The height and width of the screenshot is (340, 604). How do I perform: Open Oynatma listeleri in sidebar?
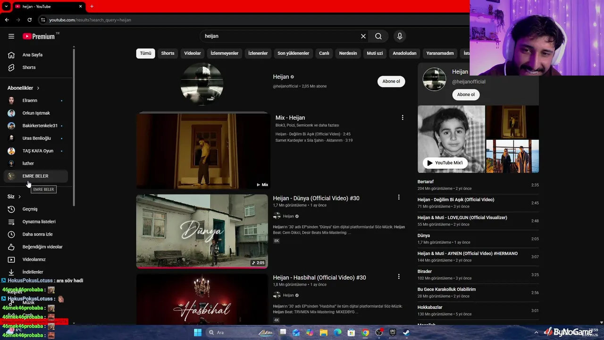coord(38,221)
